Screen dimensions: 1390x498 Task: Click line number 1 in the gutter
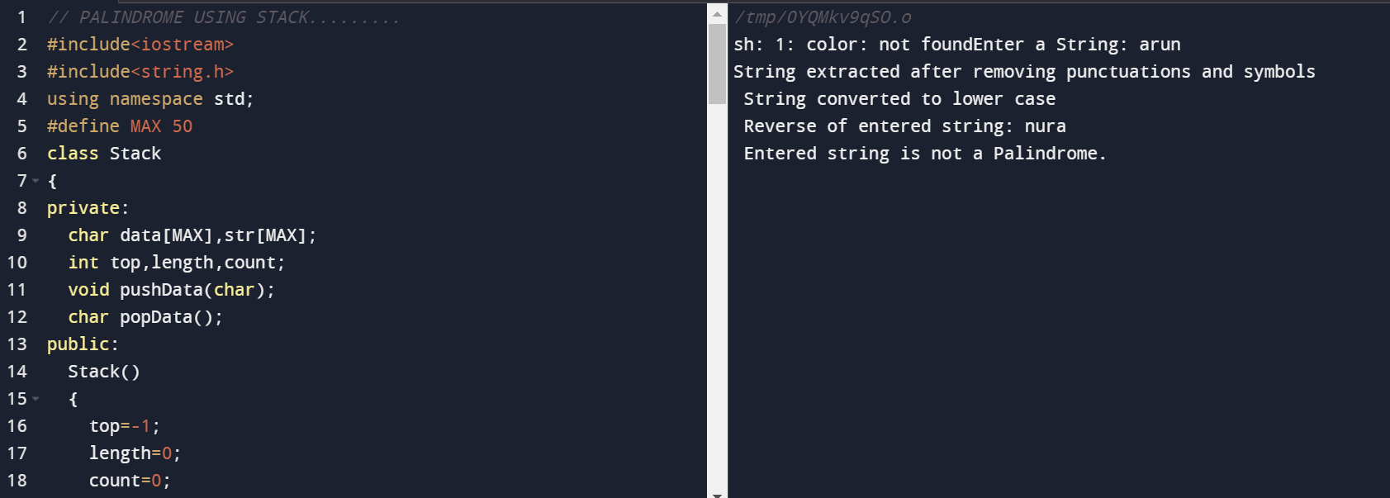(x=21, y=17)
